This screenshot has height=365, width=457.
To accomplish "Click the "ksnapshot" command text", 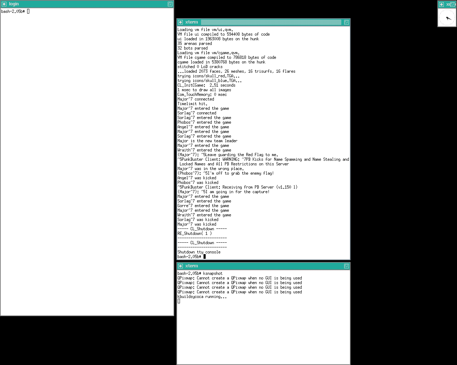I will [213, 273].
